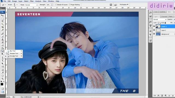175x98 pixels.
Task: Select the Path Selection tool
Action: [2, 63]
